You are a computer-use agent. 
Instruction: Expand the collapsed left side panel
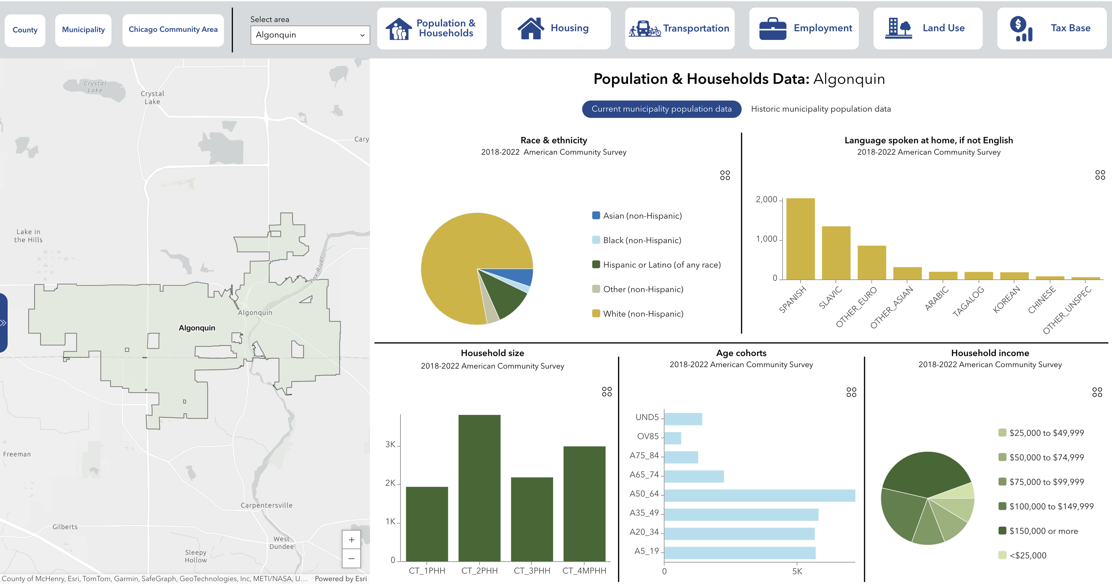3,322
